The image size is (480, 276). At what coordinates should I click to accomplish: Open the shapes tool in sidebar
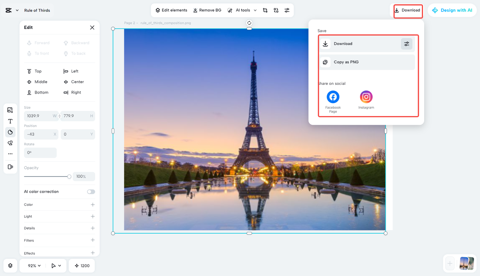point(10,132)
